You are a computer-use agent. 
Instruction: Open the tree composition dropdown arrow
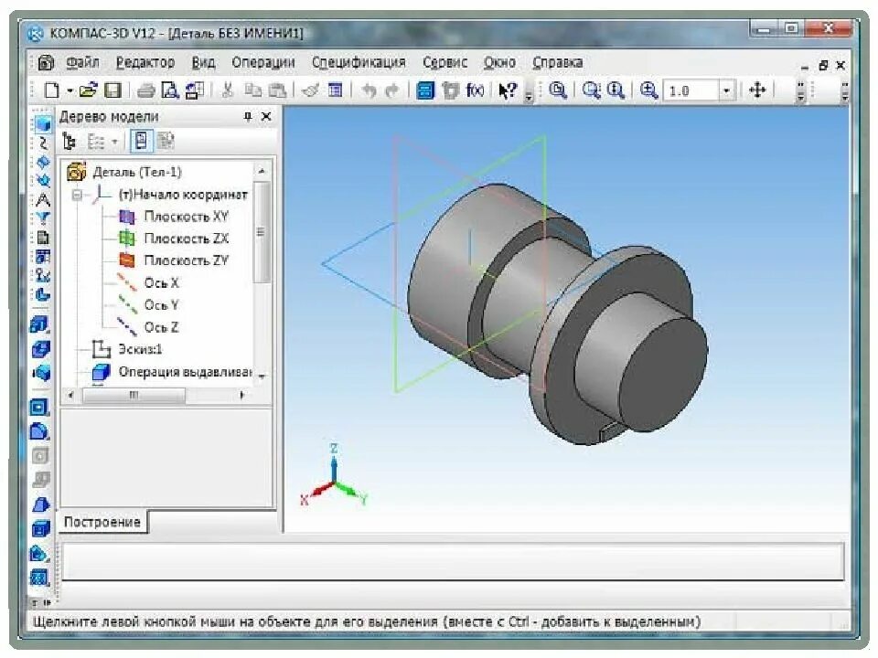pyautogui.click(x=114, y=142)
